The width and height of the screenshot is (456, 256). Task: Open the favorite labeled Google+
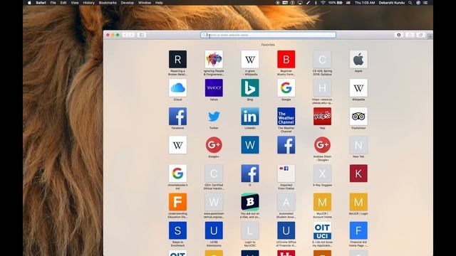214,145
